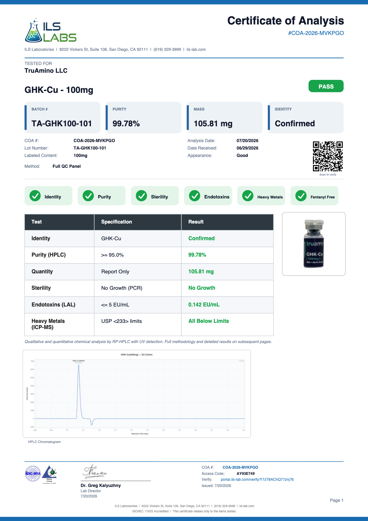Click the Labeled Content value 100mg

pos(80,155)
